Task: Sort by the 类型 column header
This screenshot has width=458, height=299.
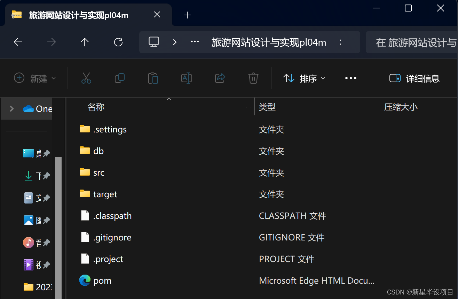Action: click(x=267, y=107)
